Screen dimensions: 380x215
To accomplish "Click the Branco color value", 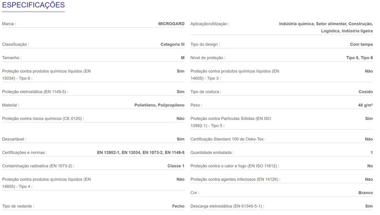I will [x=365, y=193].
